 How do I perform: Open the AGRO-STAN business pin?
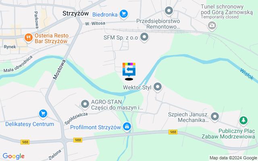point(85,104)
